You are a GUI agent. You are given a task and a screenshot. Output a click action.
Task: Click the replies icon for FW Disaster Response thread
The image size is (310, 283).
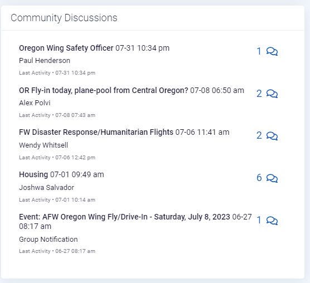[272, 136]
